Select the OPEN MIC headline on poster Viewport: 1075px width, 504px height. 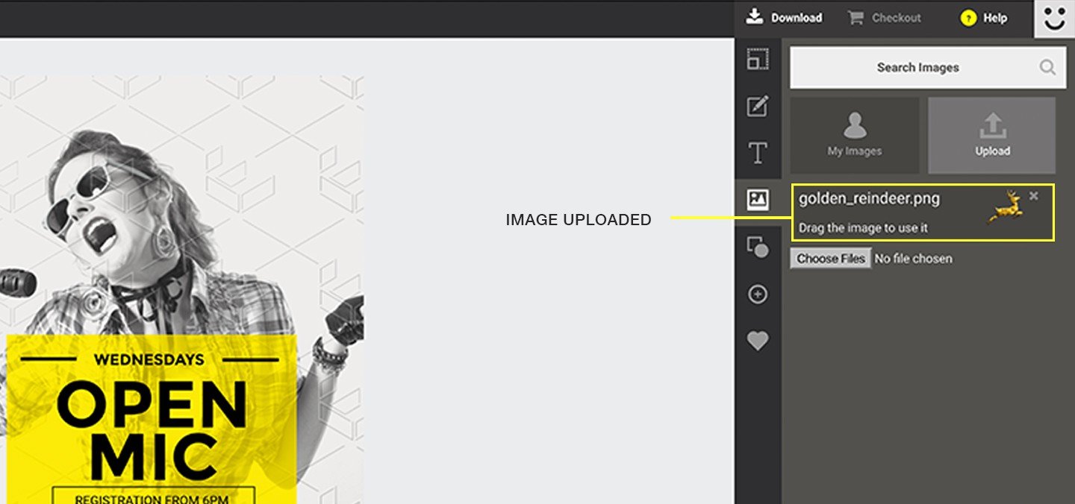pos(152,429)
